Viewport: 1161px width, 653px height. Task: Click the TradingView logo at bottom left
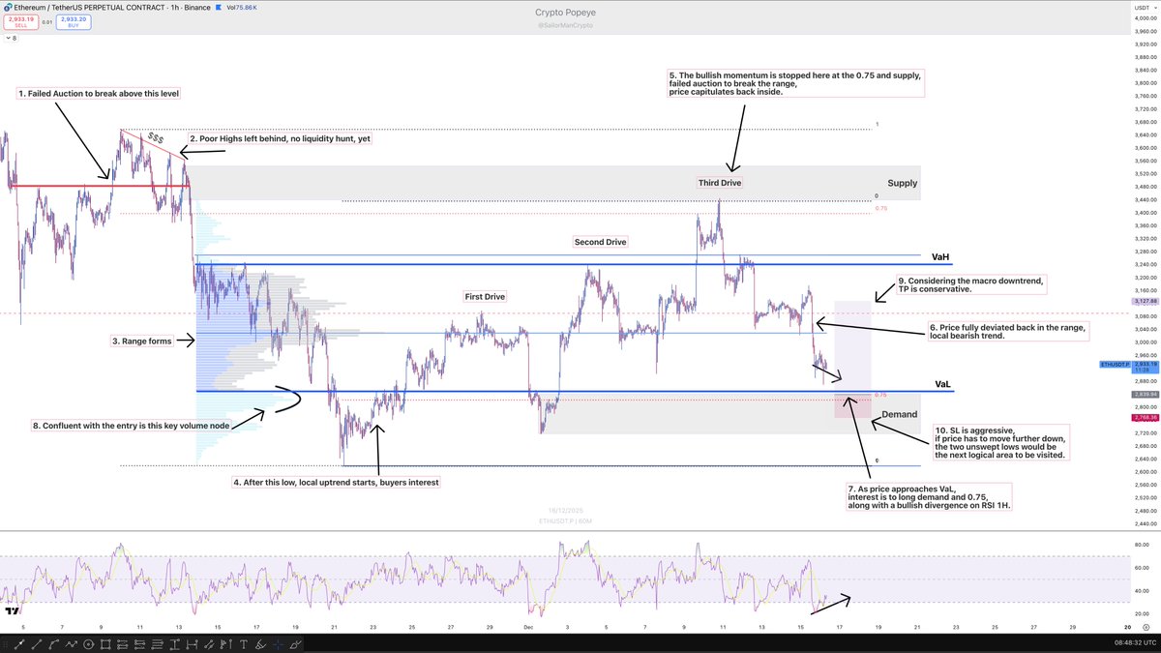tap(13, 612)
